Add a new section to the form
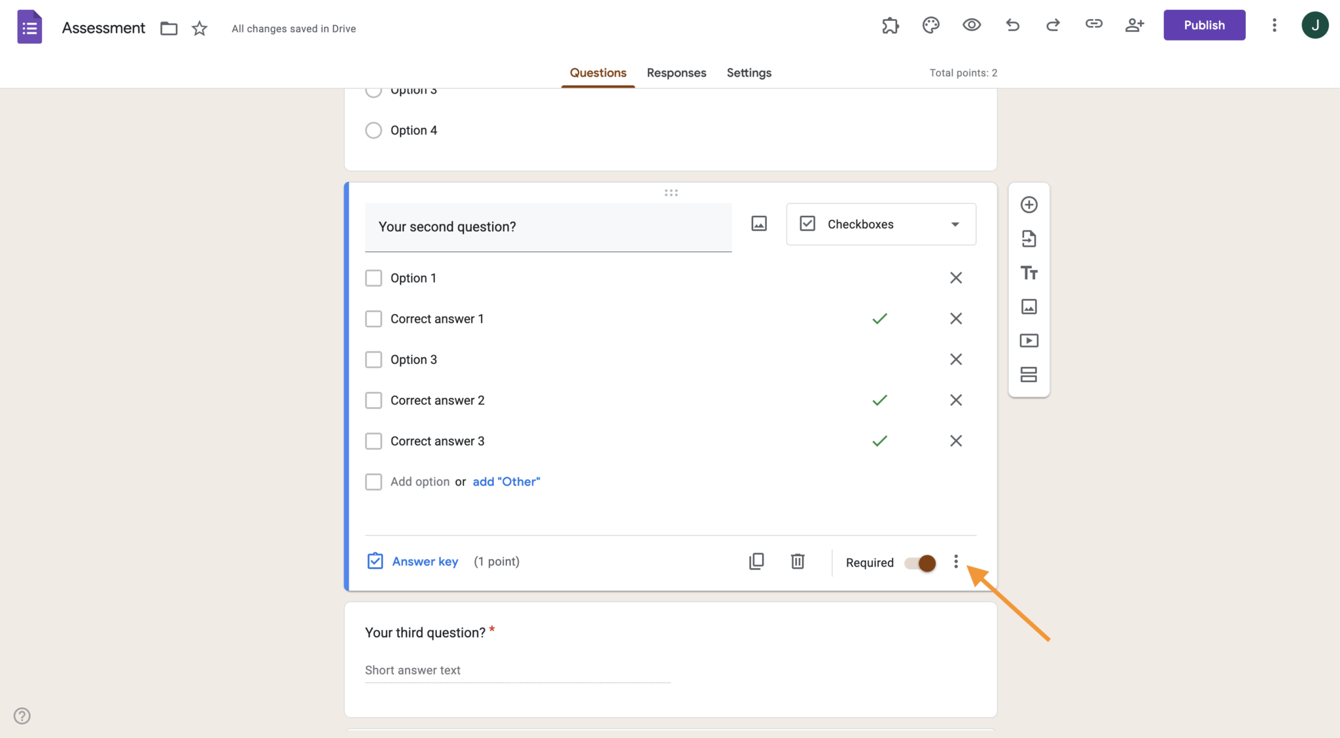1340x738 pixels. click(x=1029, y=374)
